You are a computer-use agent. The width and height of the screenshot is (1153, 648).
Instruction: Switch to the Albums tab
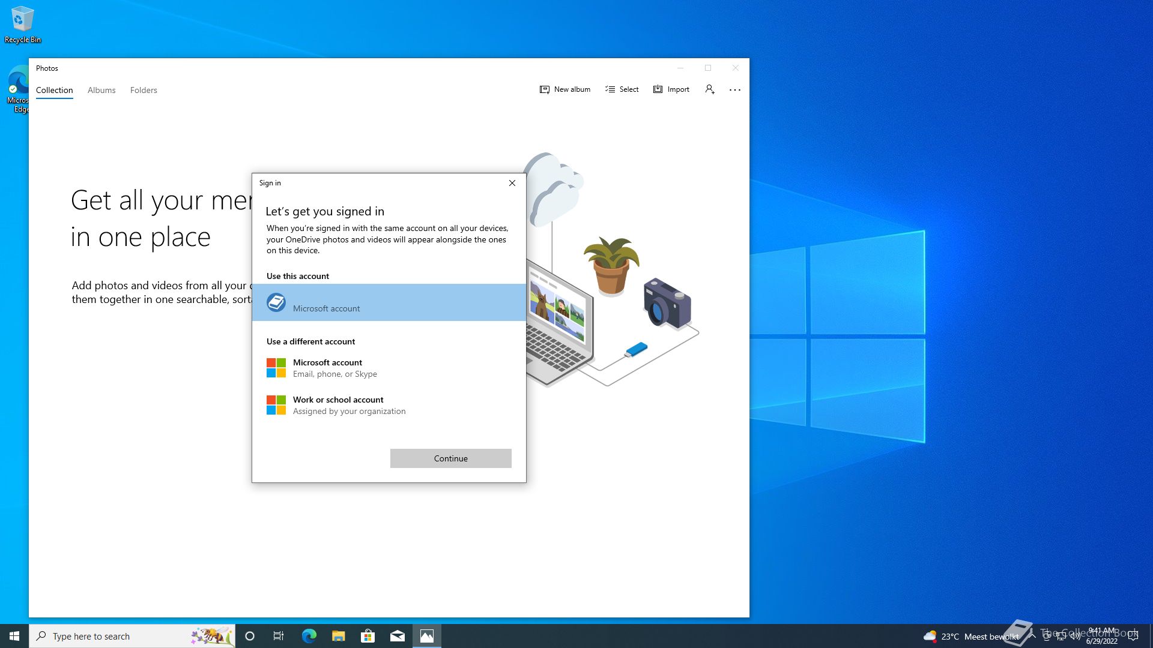point(101,90)
